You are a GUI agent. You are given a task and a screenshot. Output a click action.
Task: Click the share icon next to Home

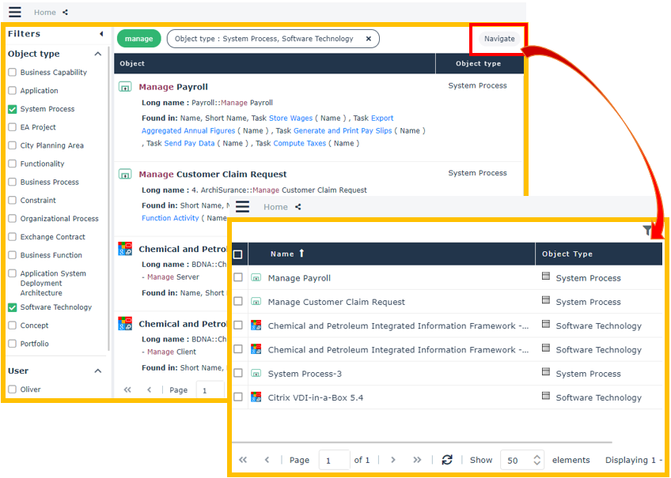click(x=65, y=13)
